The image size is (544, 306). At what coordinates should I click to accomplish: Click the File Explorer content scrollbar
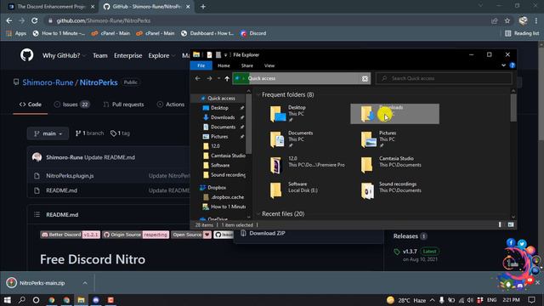513,108
